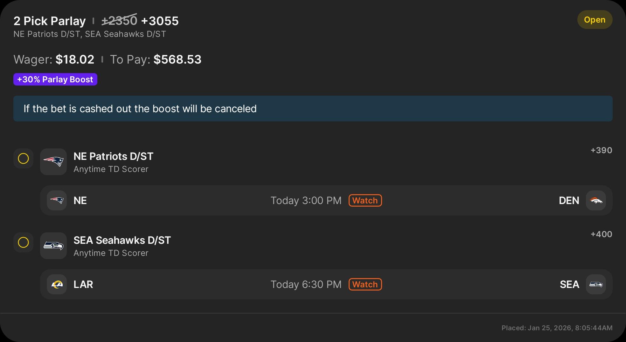
Task: Watch the LAR vs SEA game
Action: click(x=365, y=284)
